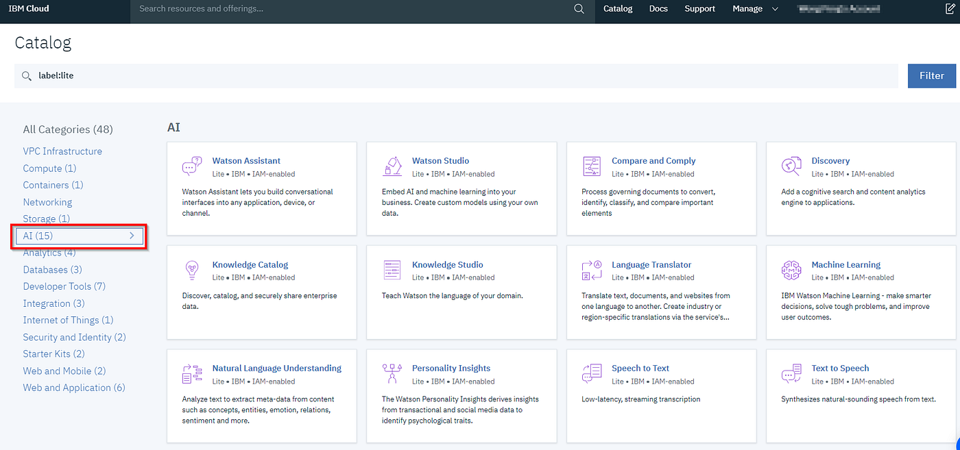Select AI (15) category
960x450 pixels.
(80, 236)
